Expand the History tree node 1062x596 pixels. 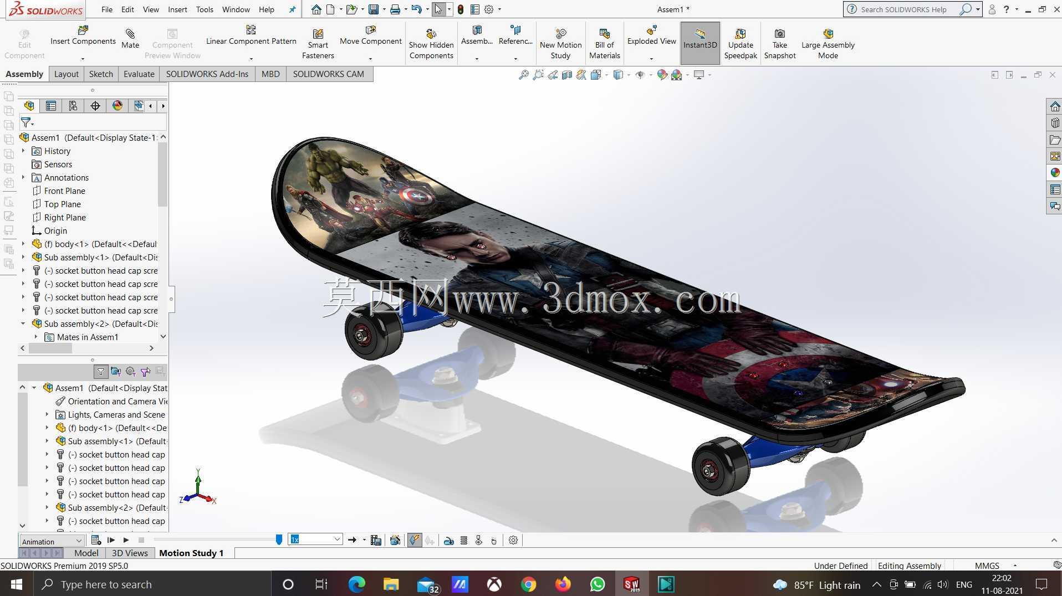[23, 151]
